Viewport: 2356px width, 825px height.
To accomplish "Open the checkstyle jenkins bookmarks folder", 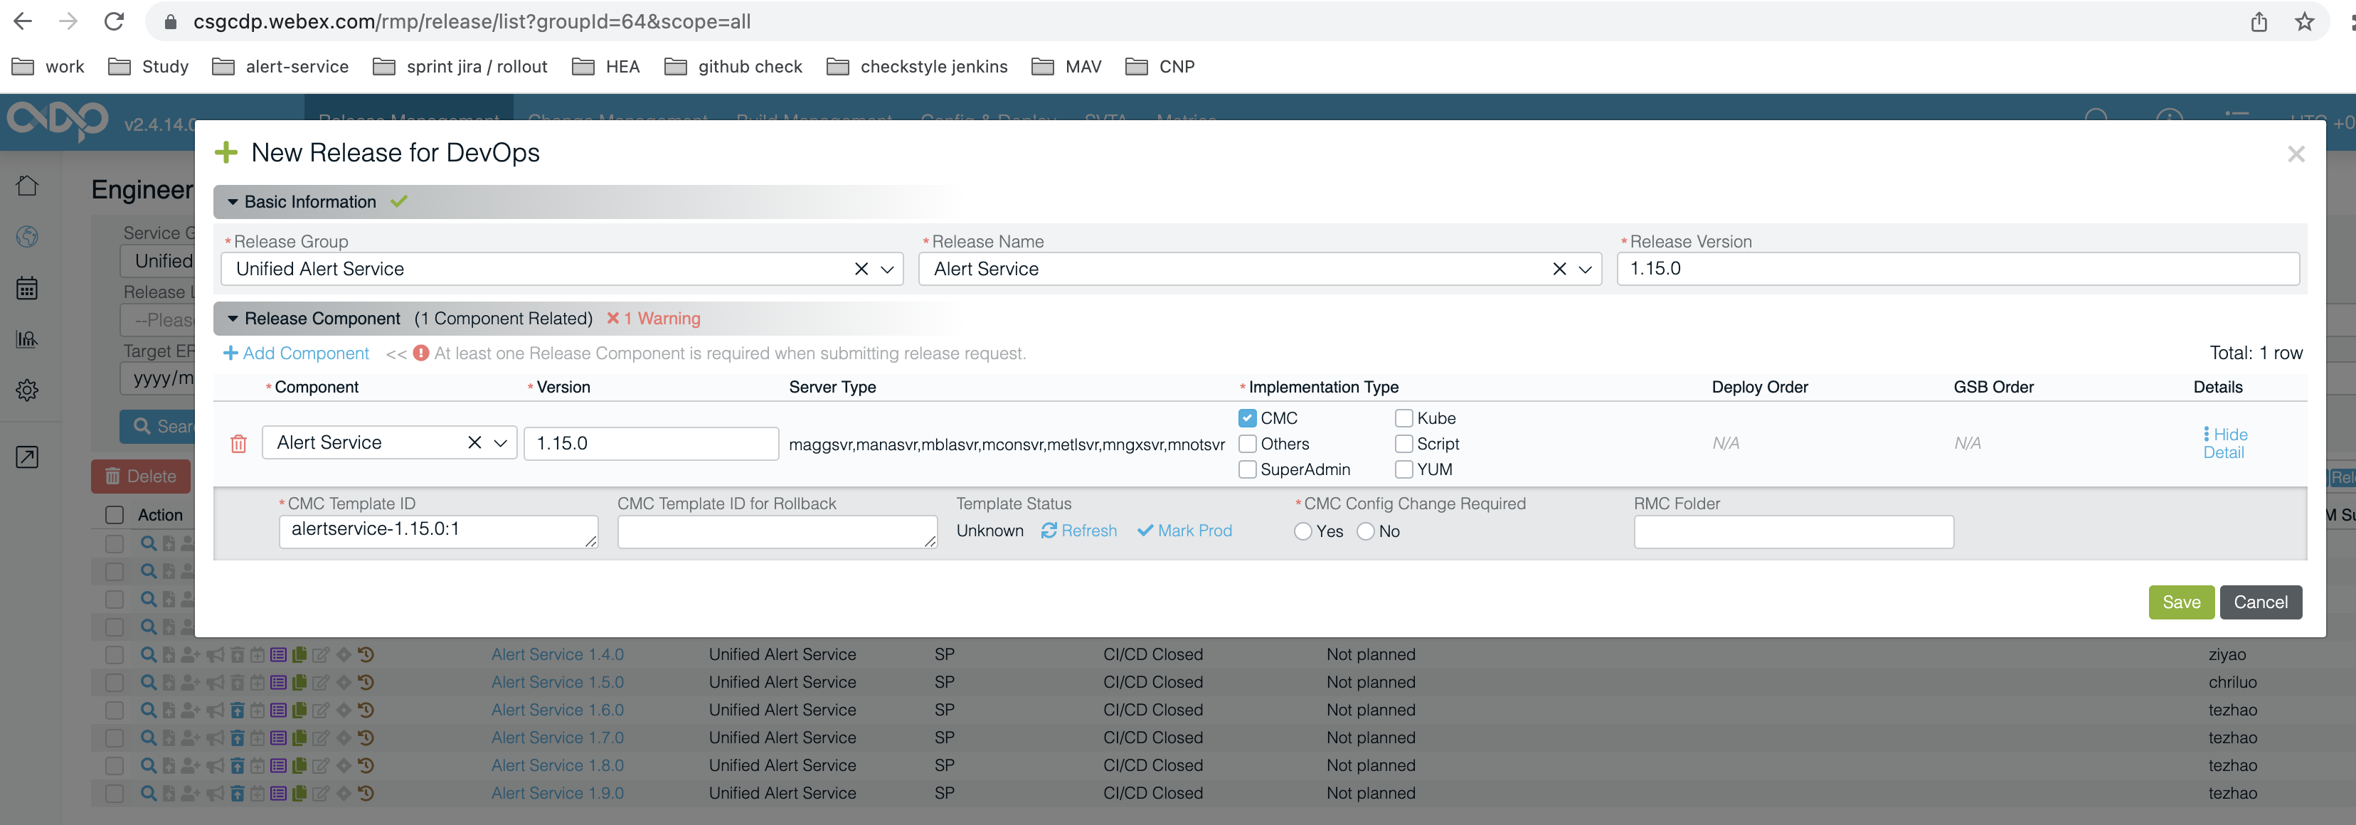I will pyautogui.click(x=918, y=67).
